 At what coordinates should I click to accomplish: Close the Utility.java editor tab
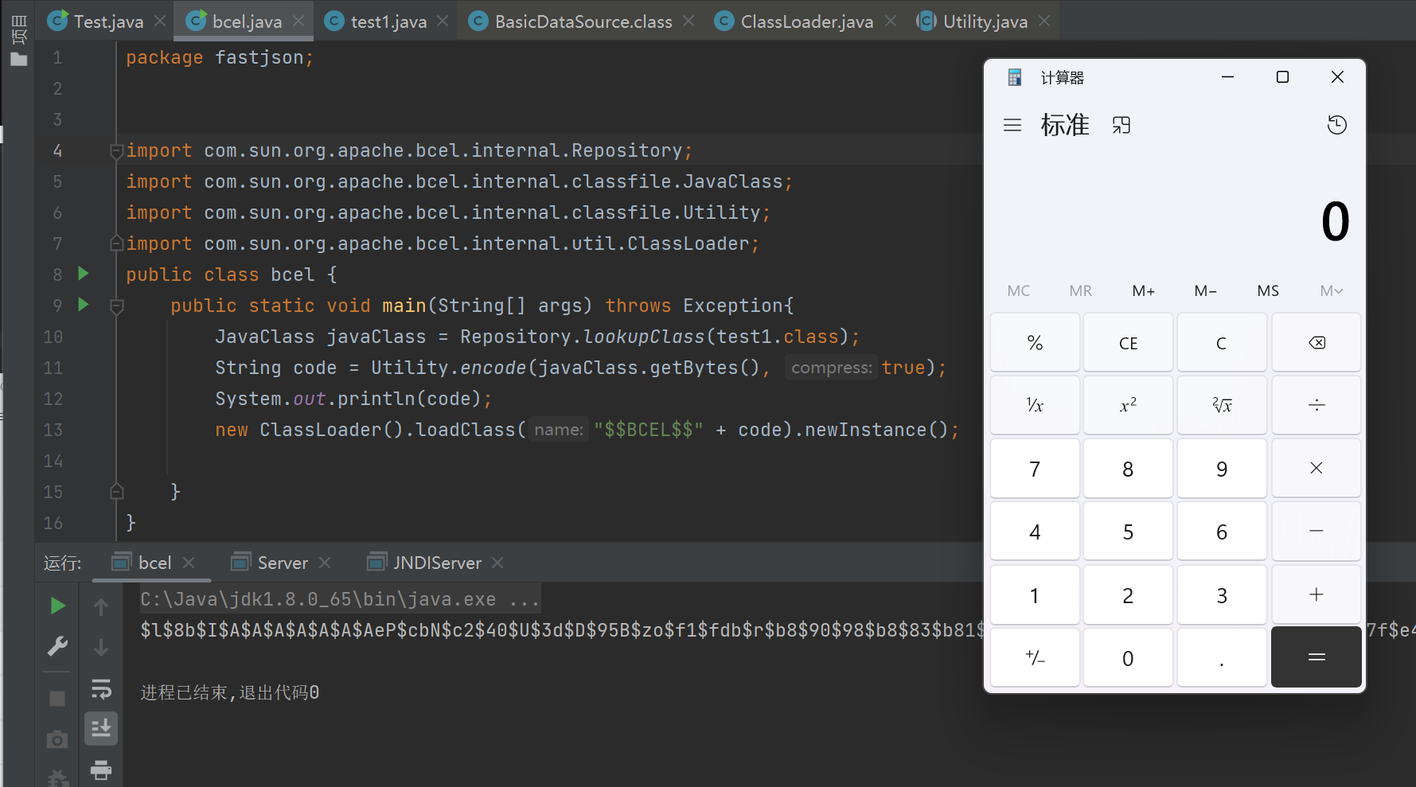pyautogui.click(x=1044, y=21)
